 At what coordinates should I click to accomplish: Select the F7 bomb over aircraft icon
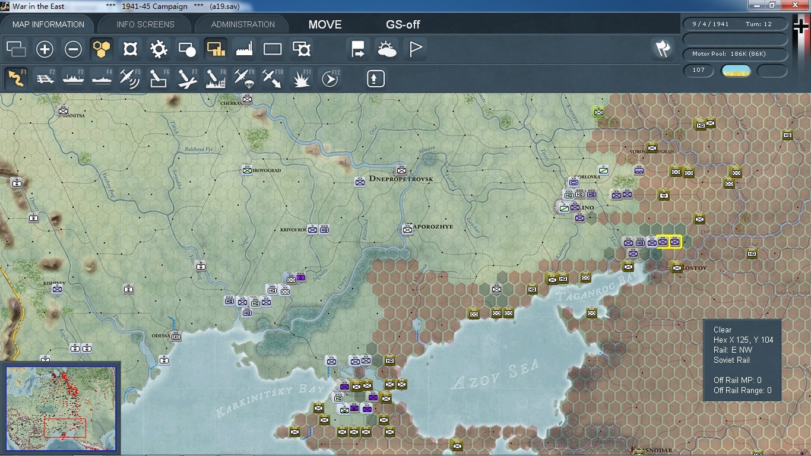pyautogui.click(x=187, y=78)
